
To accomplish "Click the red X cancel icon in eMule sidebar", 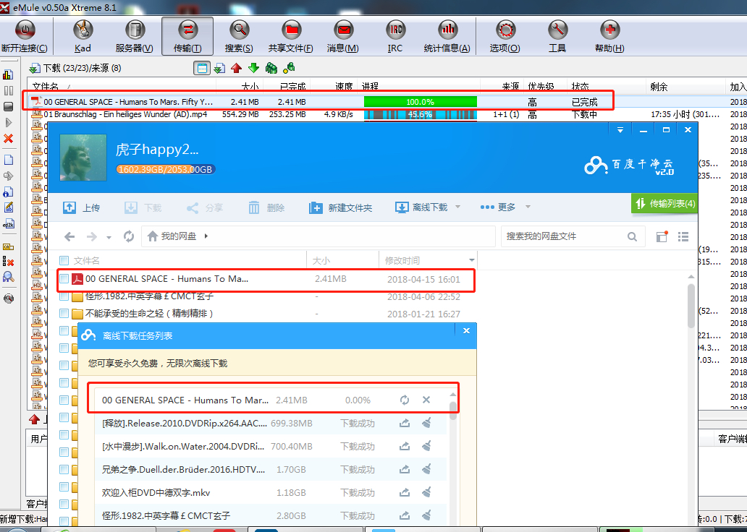I will [x=8, y=139].
